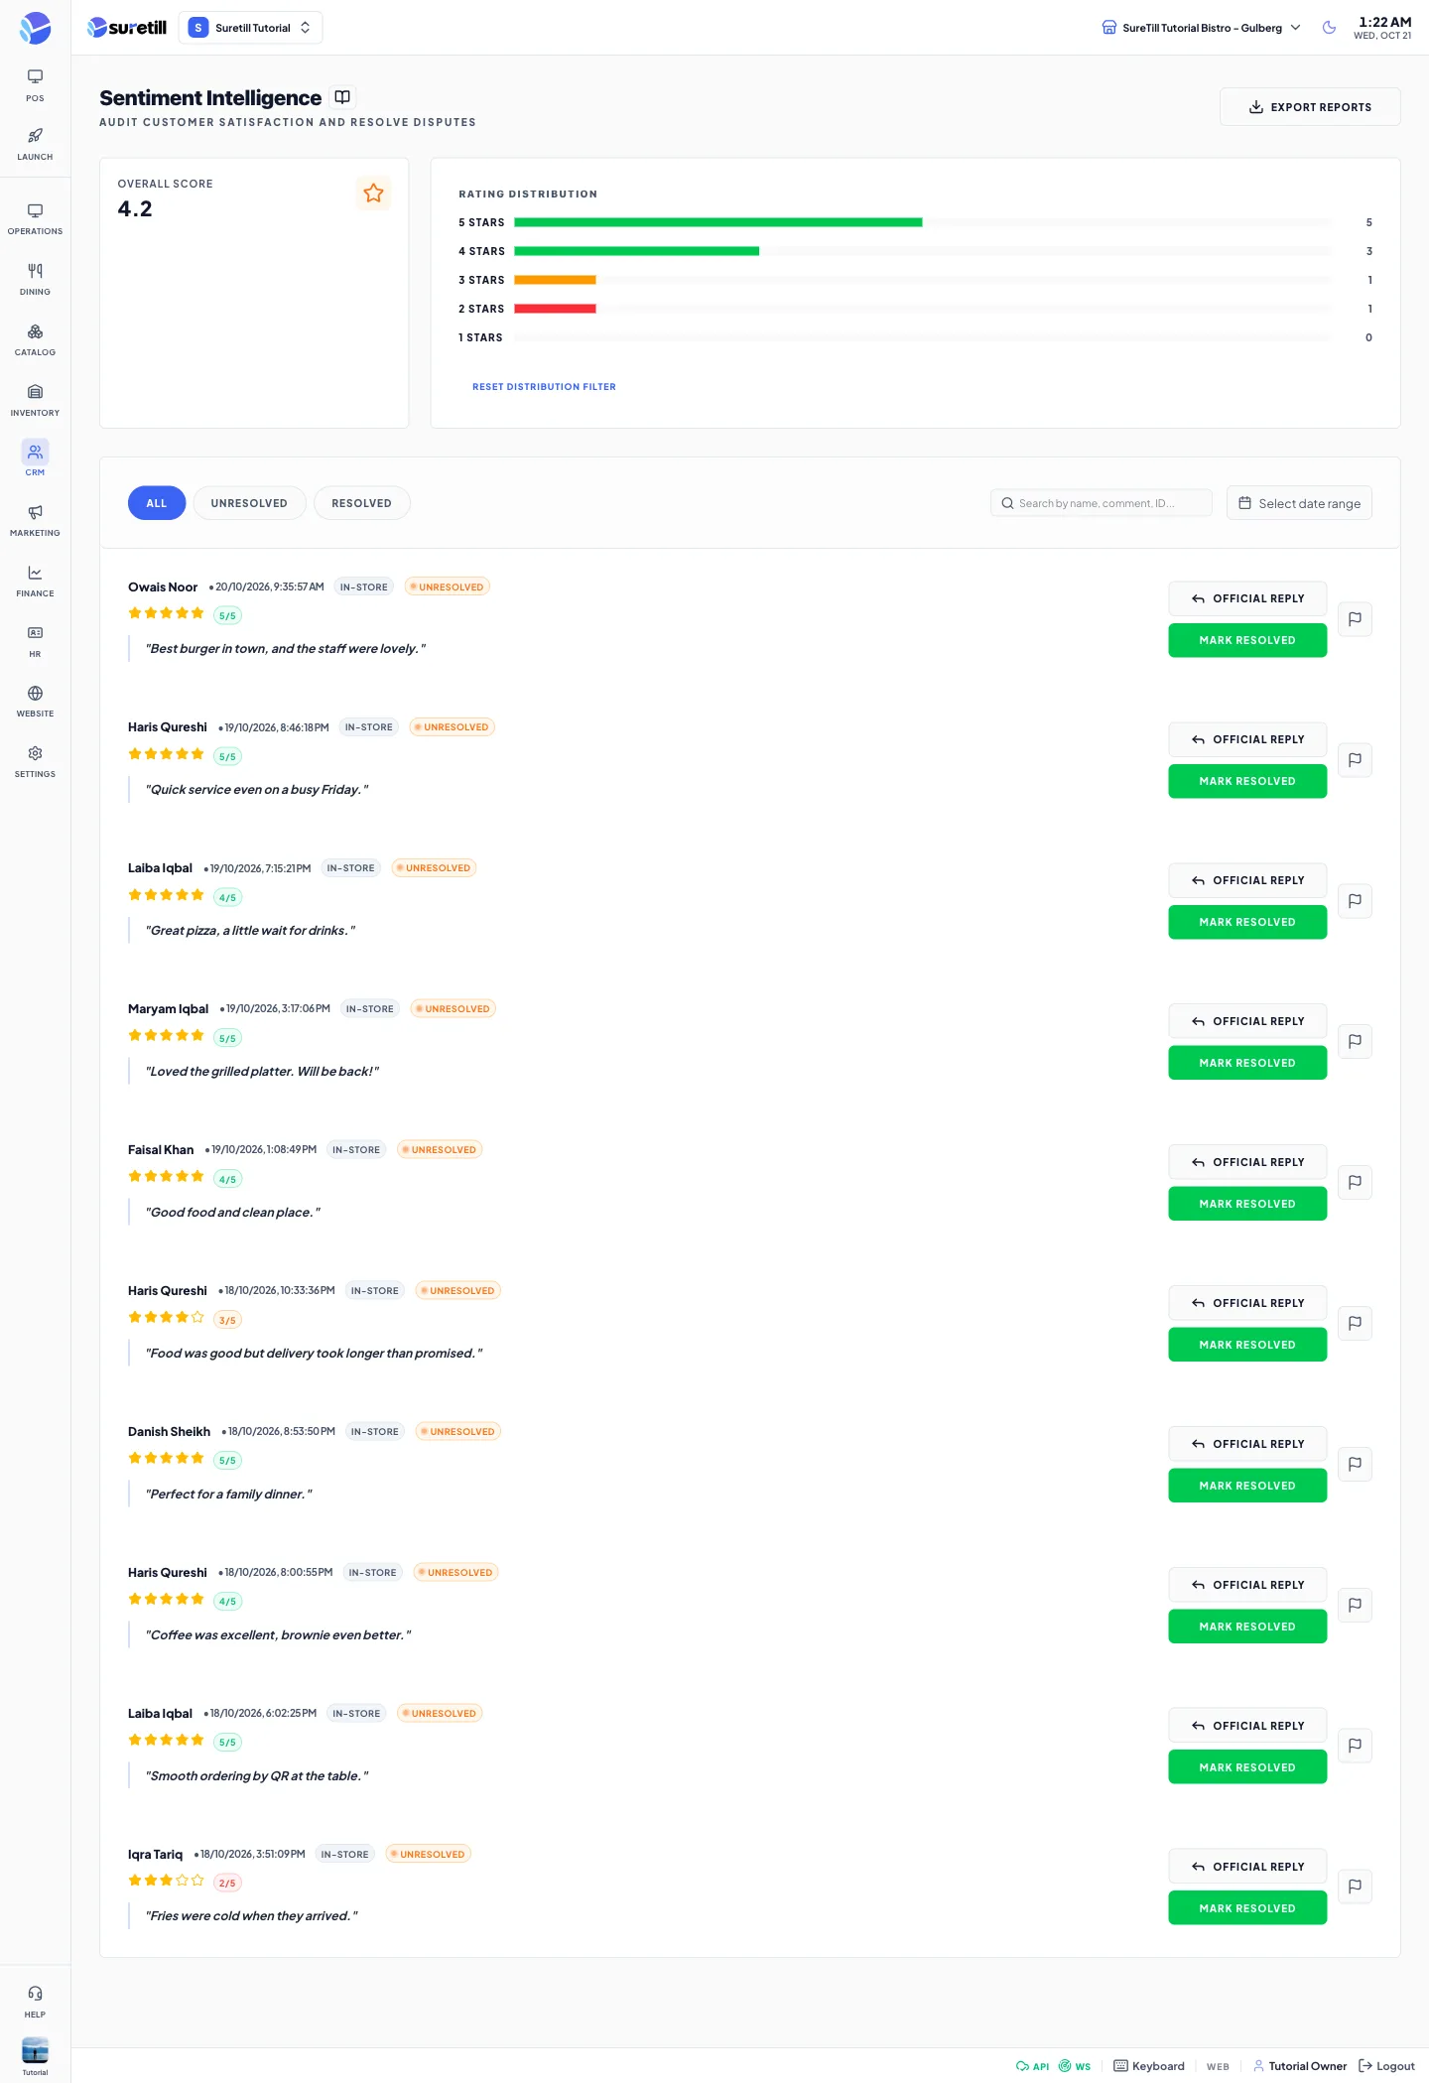
Task: Click the WS connection status icon
Action: coord(1075,2066)
